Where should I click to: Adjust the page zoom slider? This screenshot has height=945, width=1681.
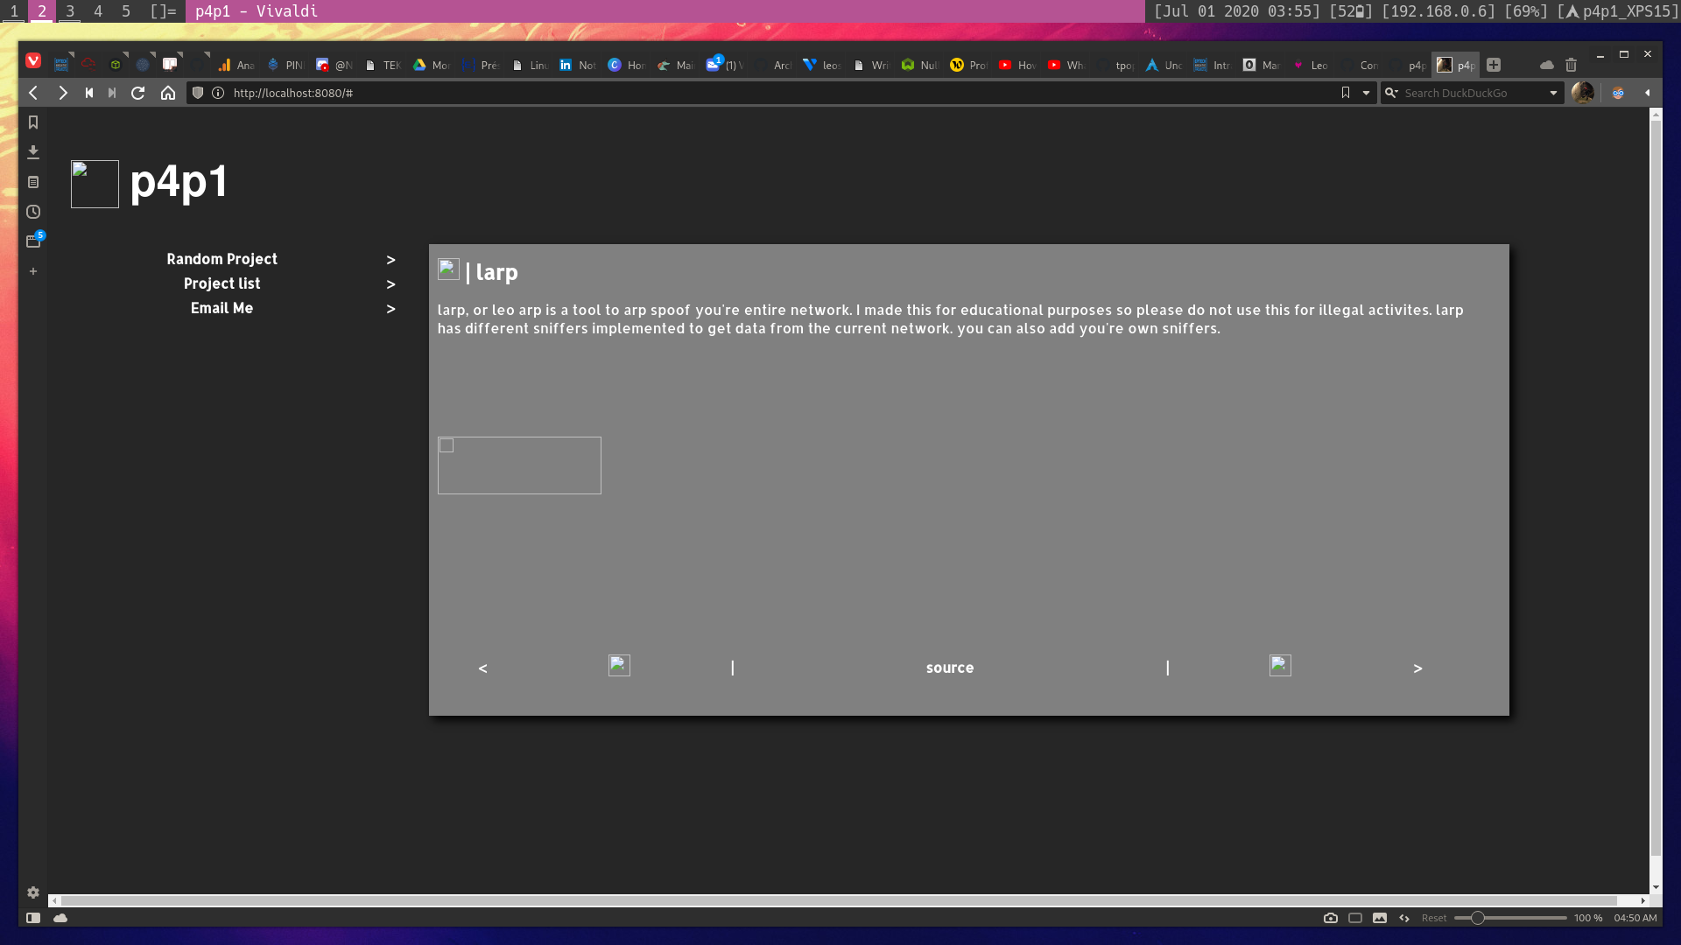tap(1478, 918)
